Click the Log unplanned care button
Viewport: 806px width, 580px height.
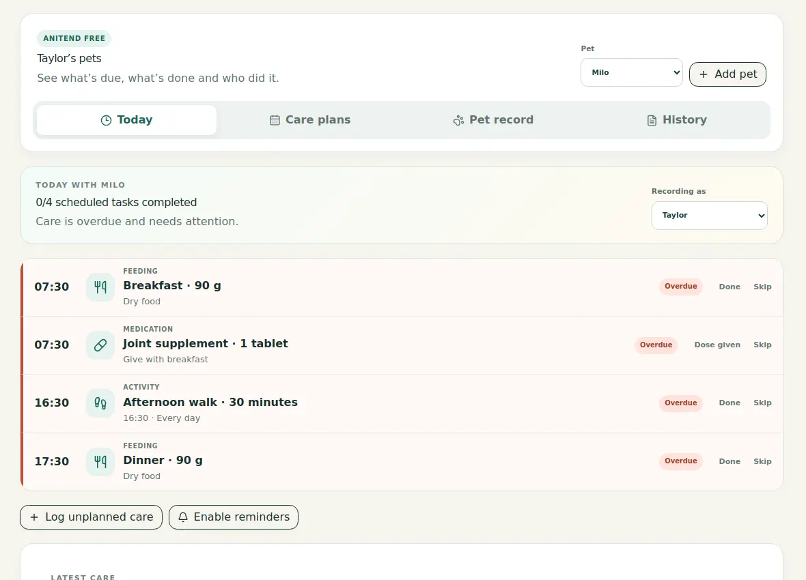(x=91, y=517)
